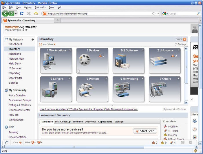Click the Spiceworks logo
Image resolution: width=203 pixels, height=154 pixels.
(x=21, y=28)
